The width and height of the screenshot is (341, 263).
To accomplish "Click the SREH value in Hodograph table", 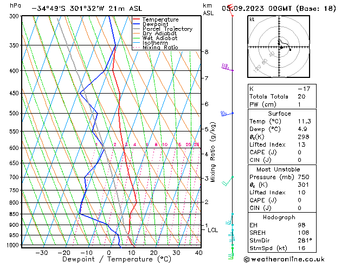I will pyautogui.click(x=304, y=233).
